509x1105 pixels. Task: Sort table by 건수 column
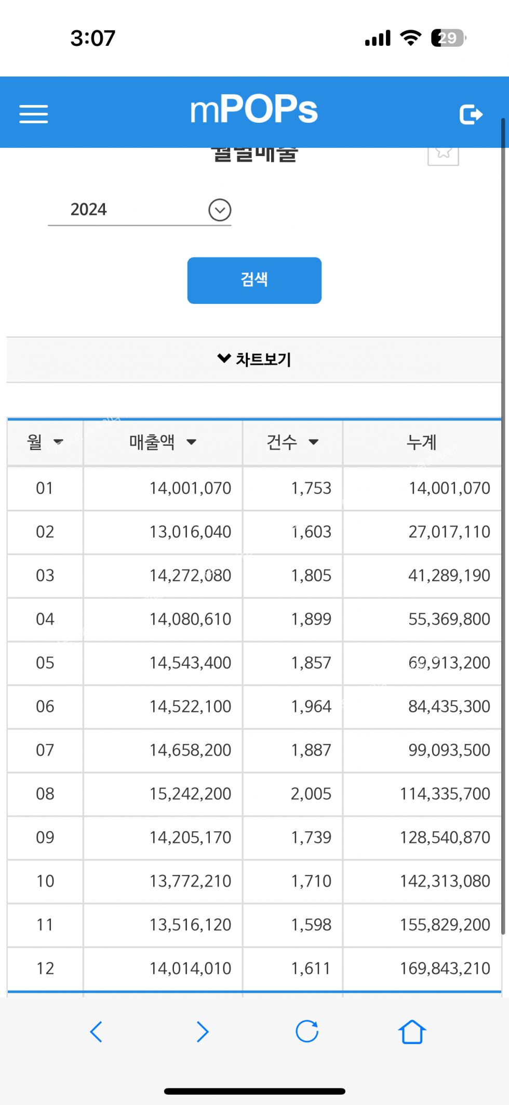click(x=292, y=442)
